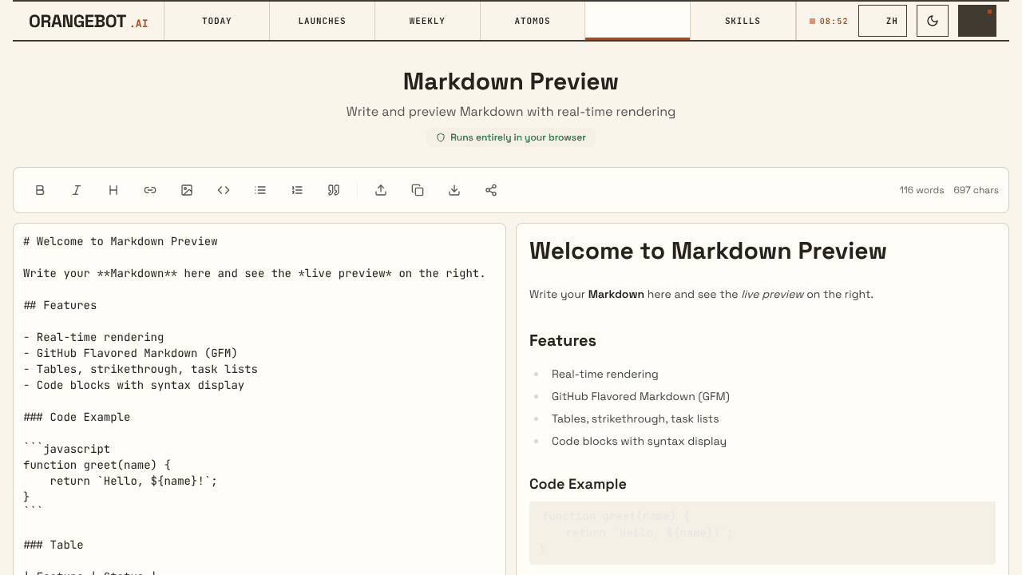Click the preview heading 'Welcome to Markdown Preview'
Screen dimensions: 1022x575
click(x=707, y=251)
